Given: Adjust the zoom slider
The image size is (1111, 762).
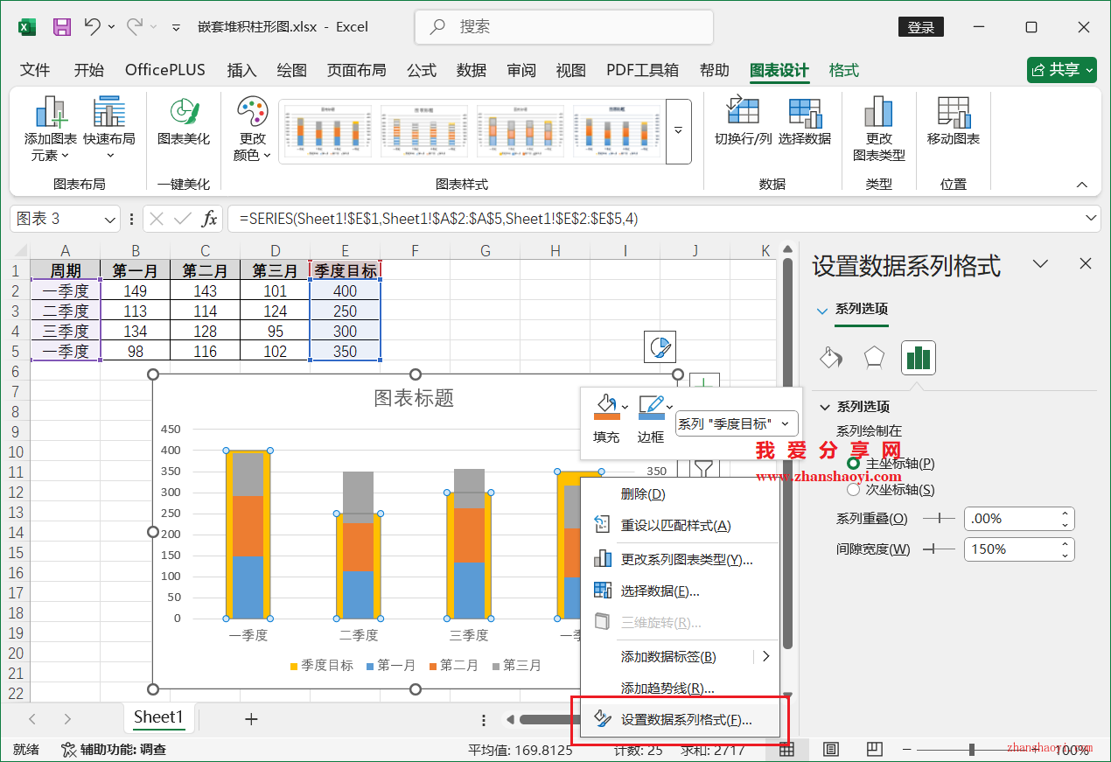Looking at the screenshot, I should (971, 749).
